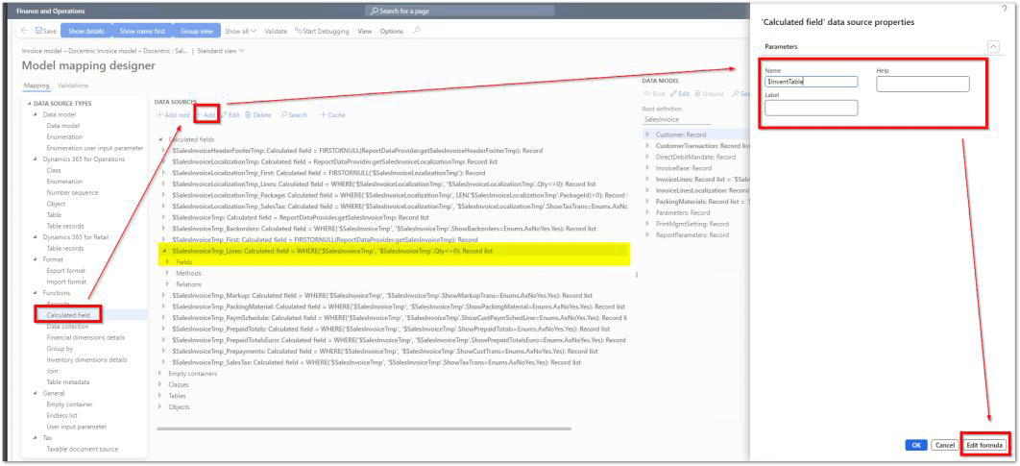Click the toolbar search magnifier icon
The image size is (1020, 466).
pyautogui.click(x=416, y=31)
